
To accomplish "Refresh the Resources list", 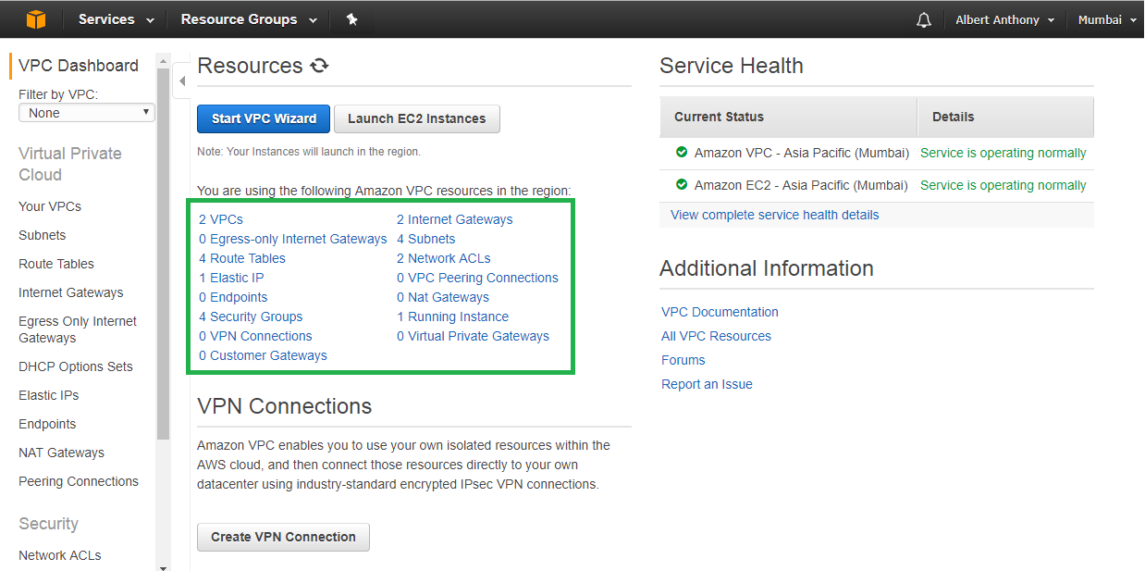I will click(x=319, y=66).
